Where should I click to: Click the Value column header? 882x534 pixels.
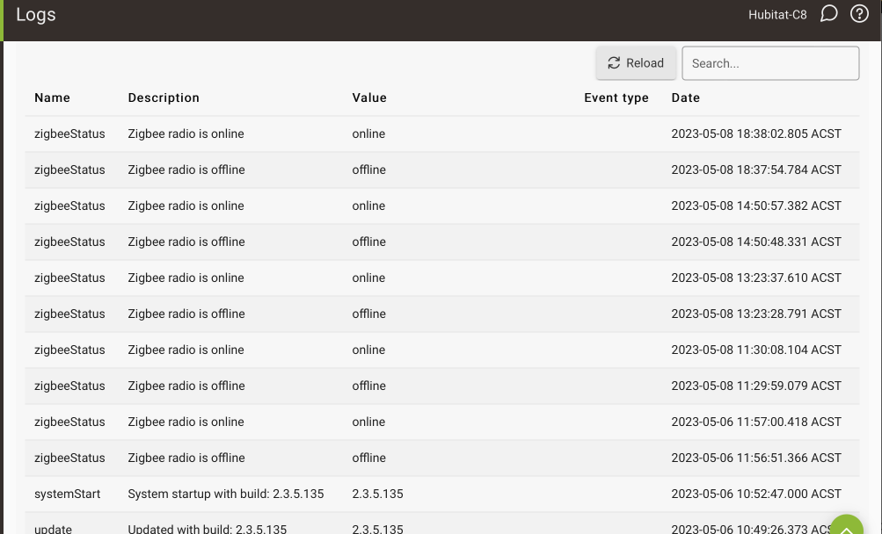(x=369, y=97)
